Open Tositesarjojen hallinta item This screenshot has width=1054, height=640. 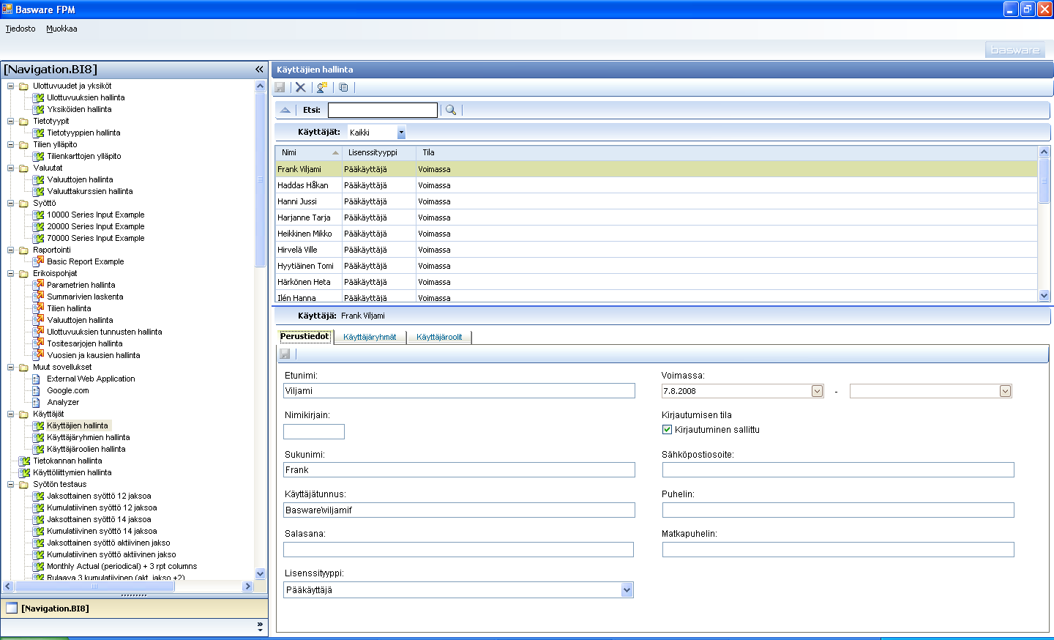pos(85,343)
